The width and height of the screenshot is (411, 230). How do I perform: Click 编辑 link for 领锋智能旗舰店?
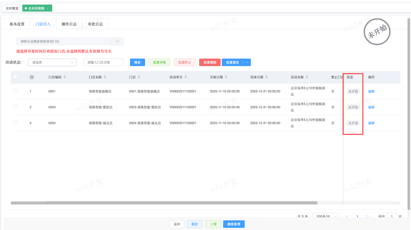tap(371, 91)
